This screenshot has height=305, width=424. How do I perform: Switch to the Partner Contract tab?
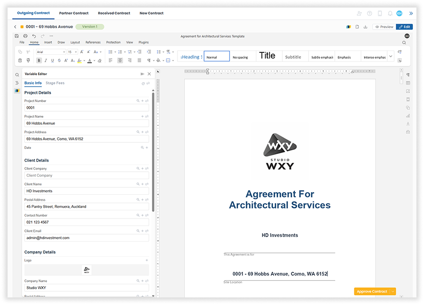click(x=74, y=13)
